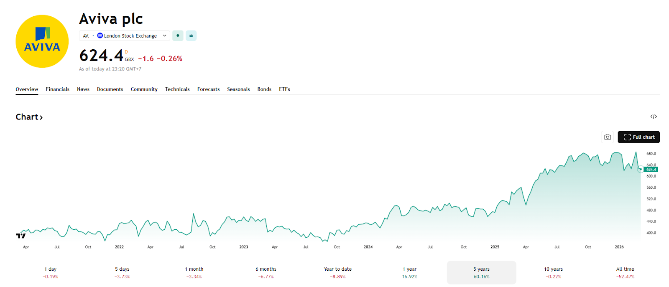The height and width of the screenshot is (287, 669).
Task: Choose the Year to date range
Action: point(337,272)
